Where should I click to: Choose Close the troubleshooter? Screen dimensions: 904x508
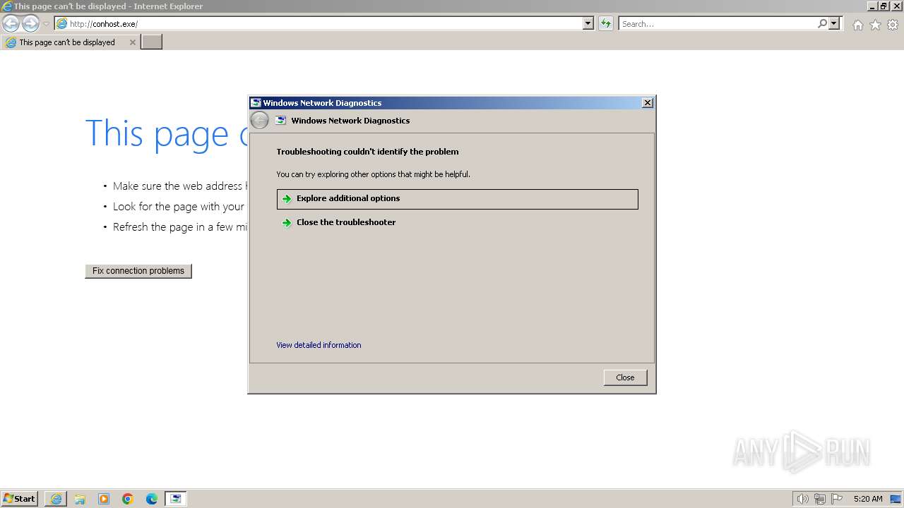coord(457,223)
